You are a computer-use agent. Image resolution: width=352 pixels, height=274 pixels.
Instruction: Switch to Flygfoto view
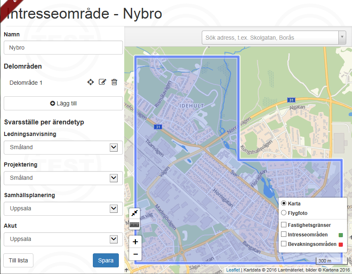(x=283, y=213)
